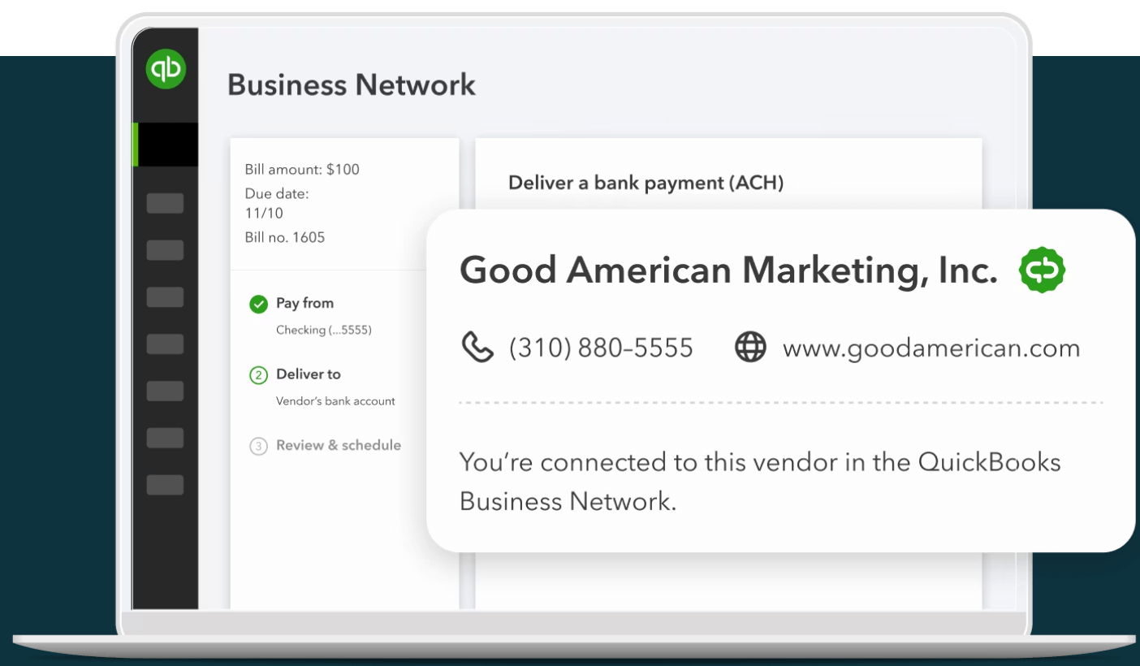Open the Pay from step

[x=304, y=303]
